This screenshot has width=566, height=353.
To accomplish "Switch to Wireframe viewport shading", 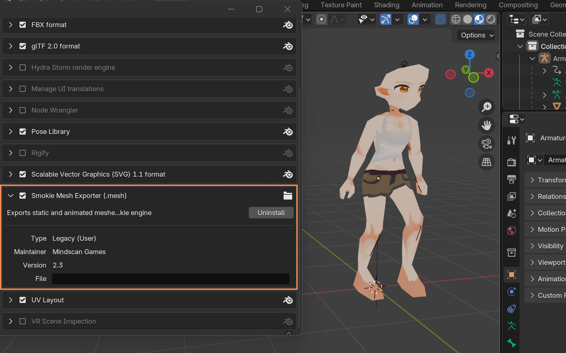I will coord(456,19).
